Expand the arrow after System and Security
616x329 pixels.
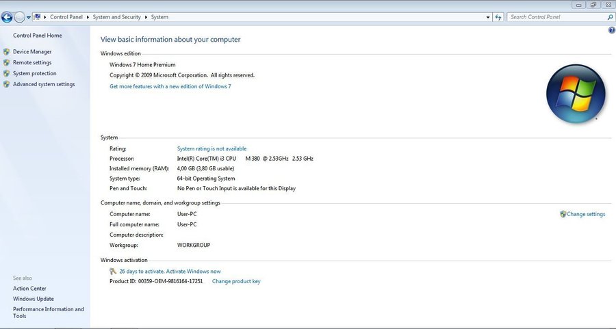point(146,17)
